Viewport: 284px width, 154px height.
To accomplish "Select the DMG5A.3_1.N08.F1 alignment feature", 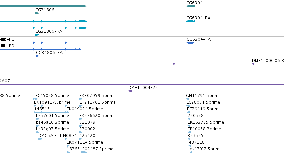I will [53, 139].
